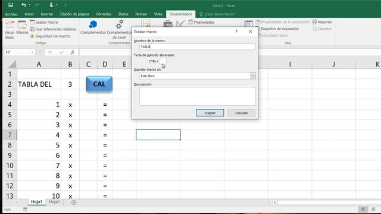
Task: Click cell A4 containing 1
Action: (x=39, y=105)
